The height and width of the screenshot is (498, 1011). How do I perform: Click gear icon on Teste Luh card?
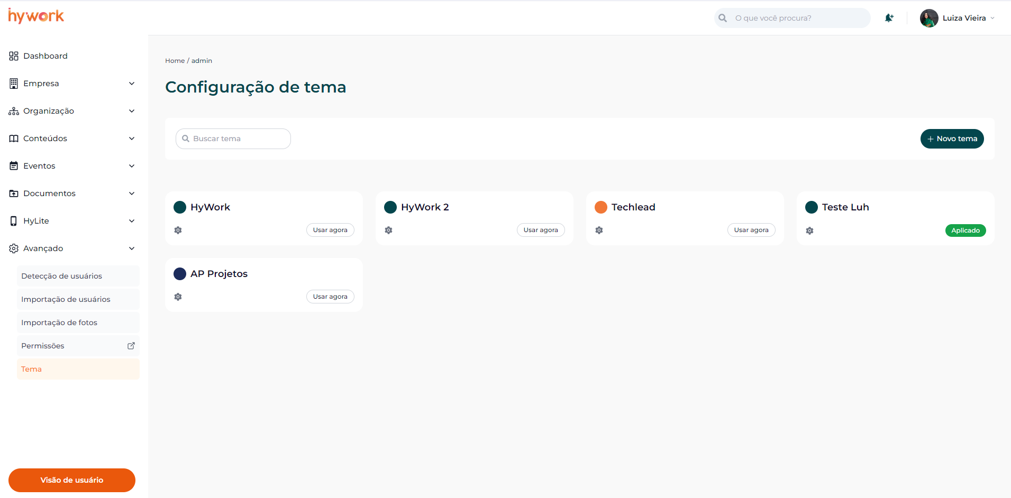[x=809, y=230]
